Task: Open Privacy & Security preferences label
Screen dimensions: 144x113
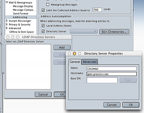Action: pyautogui.click(x=20, y=24)
